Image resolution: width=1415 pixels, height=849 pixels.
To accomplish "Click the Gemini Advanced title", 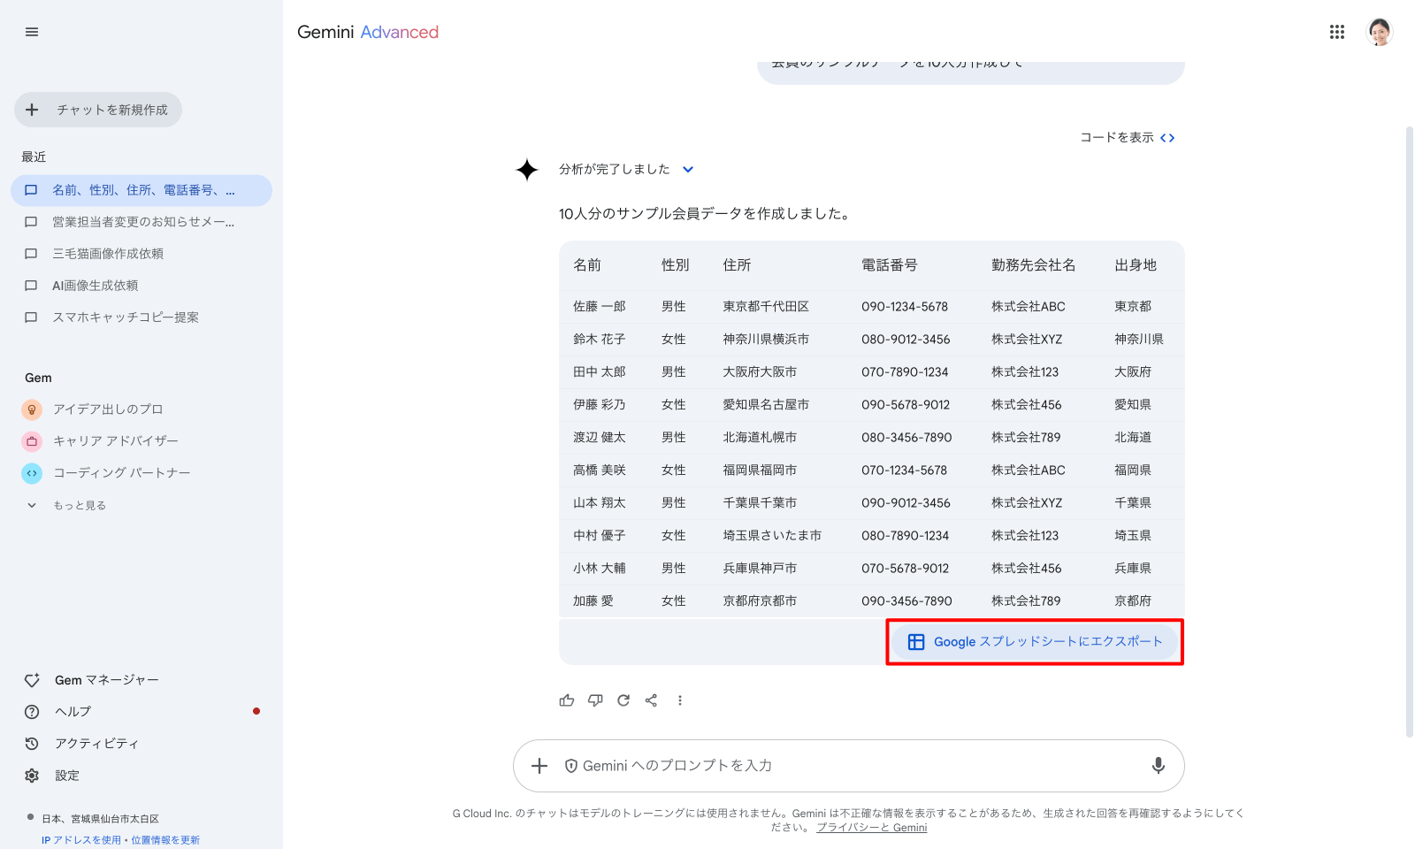I will pyautogui.click(x=368, y=32).
